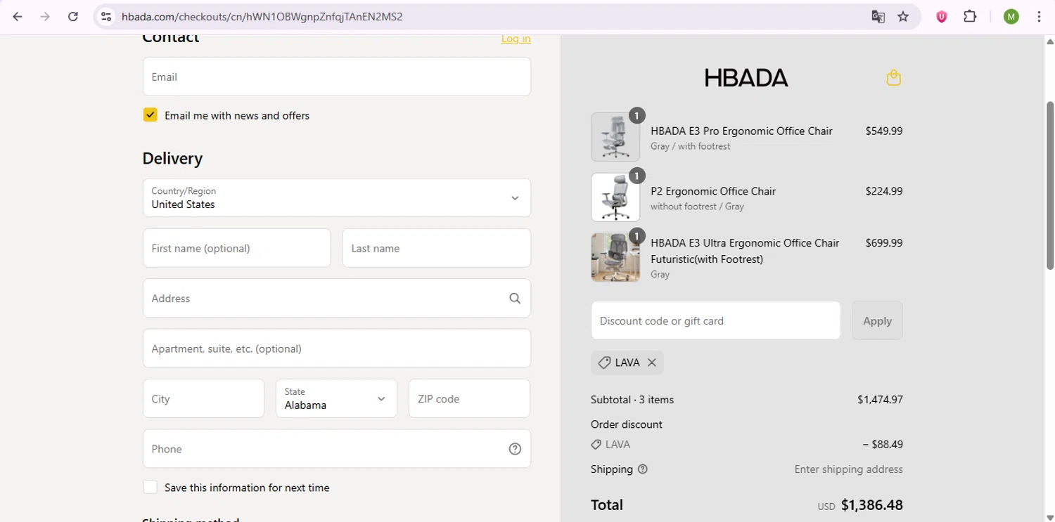Image resolution: width=1055 pixels, height=522 pixels.
Task: Click the subtotal amount $1,474.97
Action: click(880, 400)
